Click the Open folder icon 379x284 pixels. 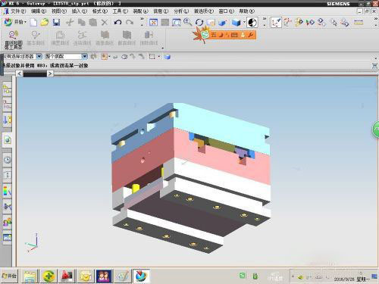(45, 23)
